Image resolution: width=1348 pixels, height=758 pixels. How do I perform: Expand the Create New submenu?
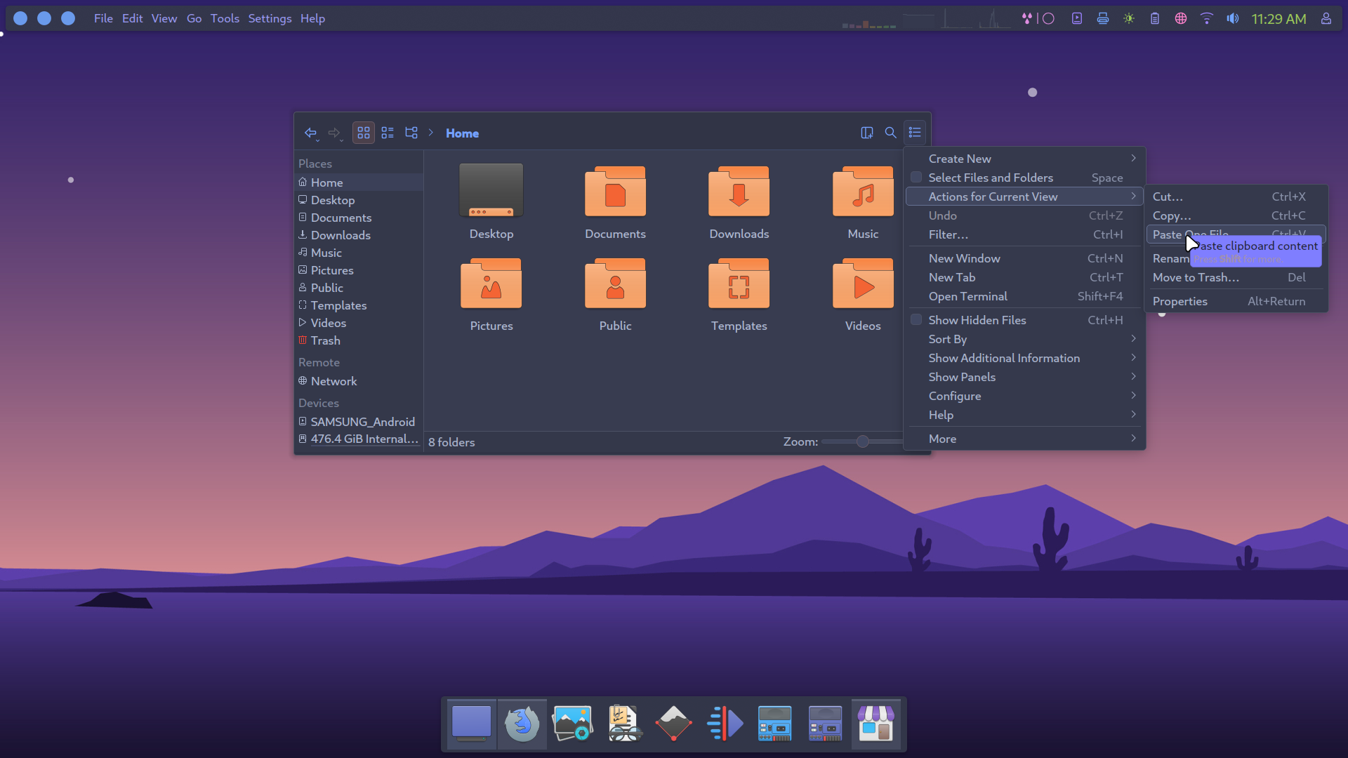[960, 159]
